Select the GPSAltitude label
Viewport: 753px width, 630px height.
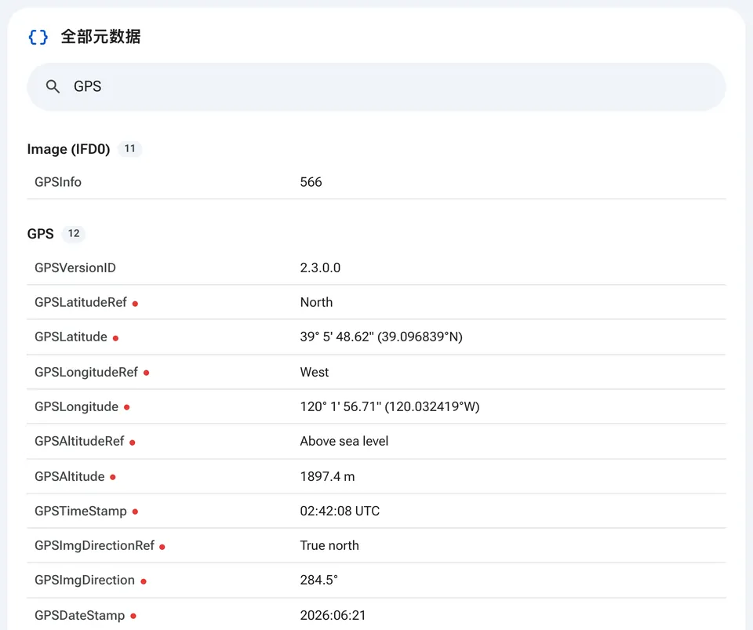(70, 476)
